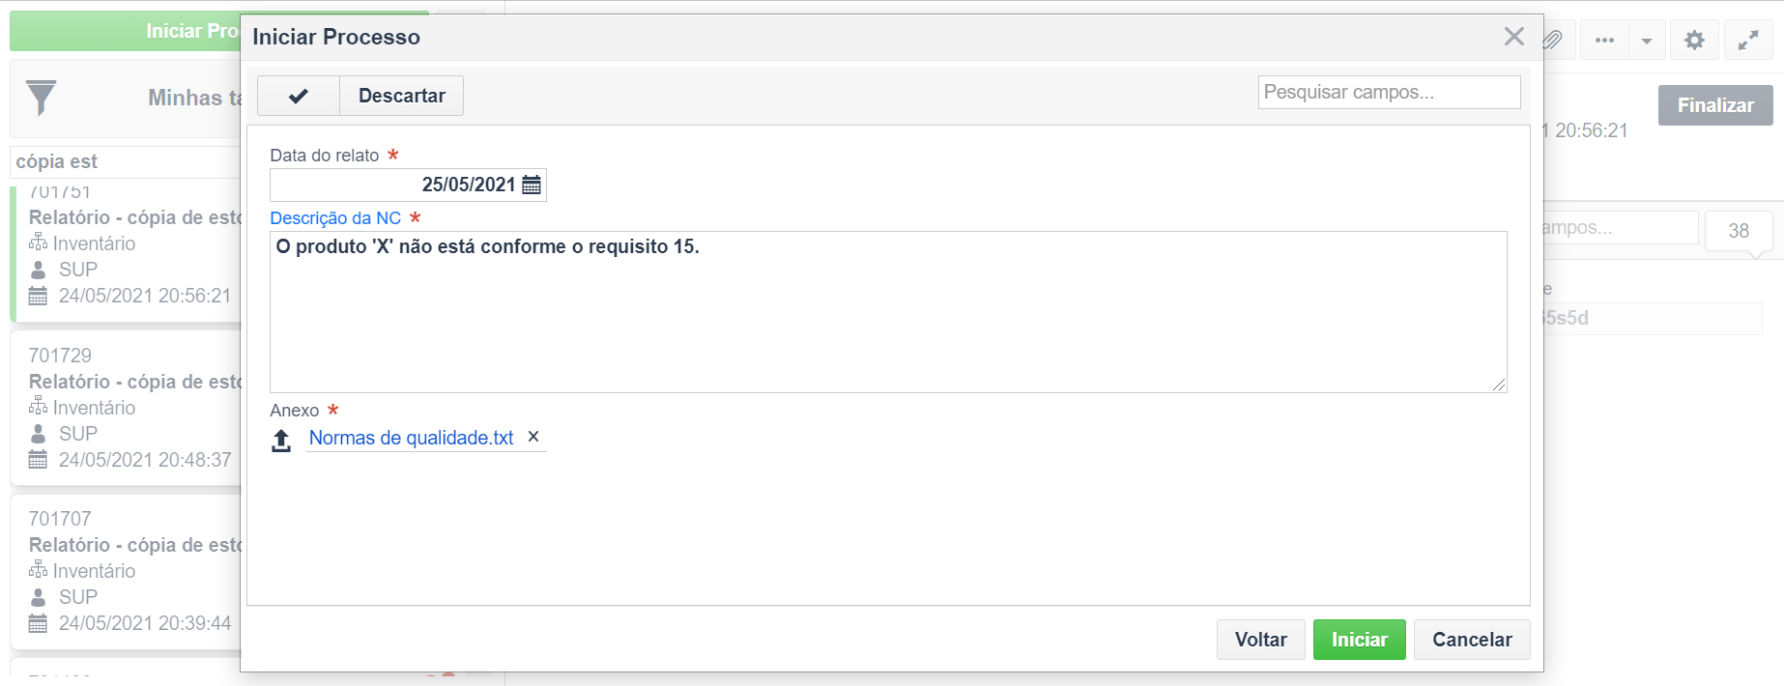
Task: Open the calendar picker for Data do relato
Action: point(532,185)
